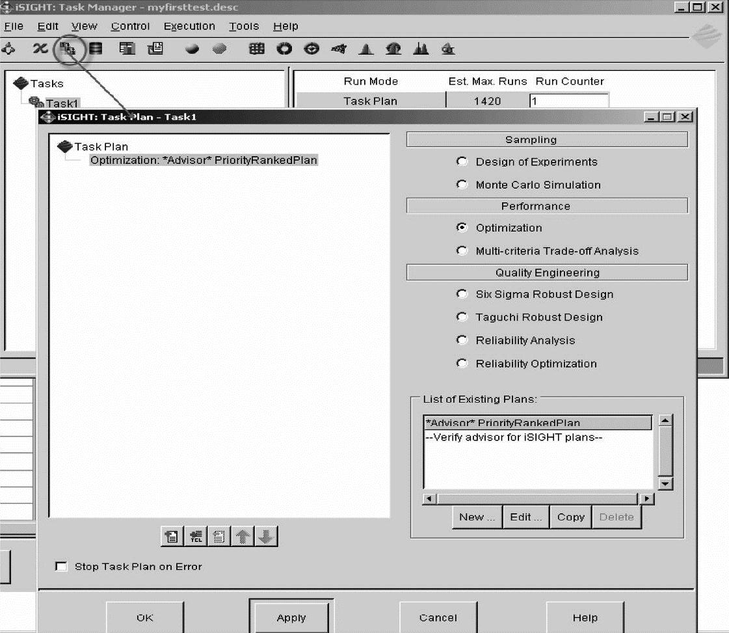The height and width of the screenshot is (633, 729).
Task: Click the database stack icon in toolbar
Action: (x=96, y=48)
